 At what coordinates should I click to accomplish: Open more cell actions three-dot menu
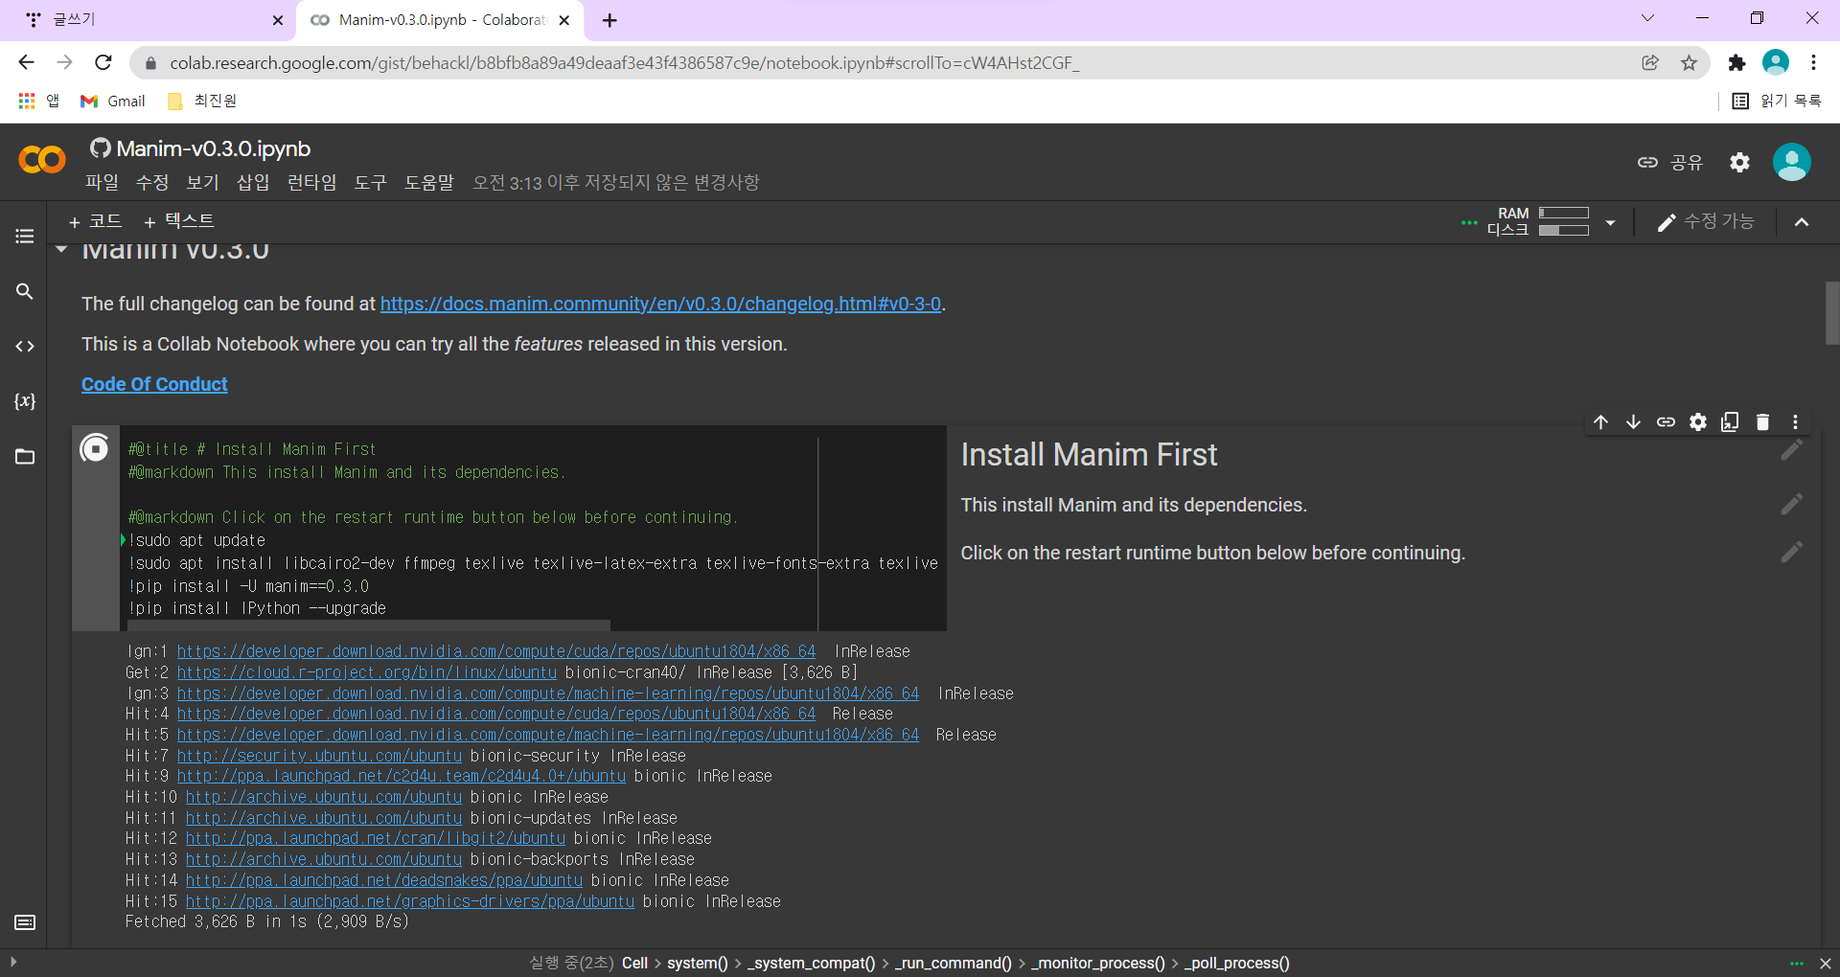[1795, 422]
